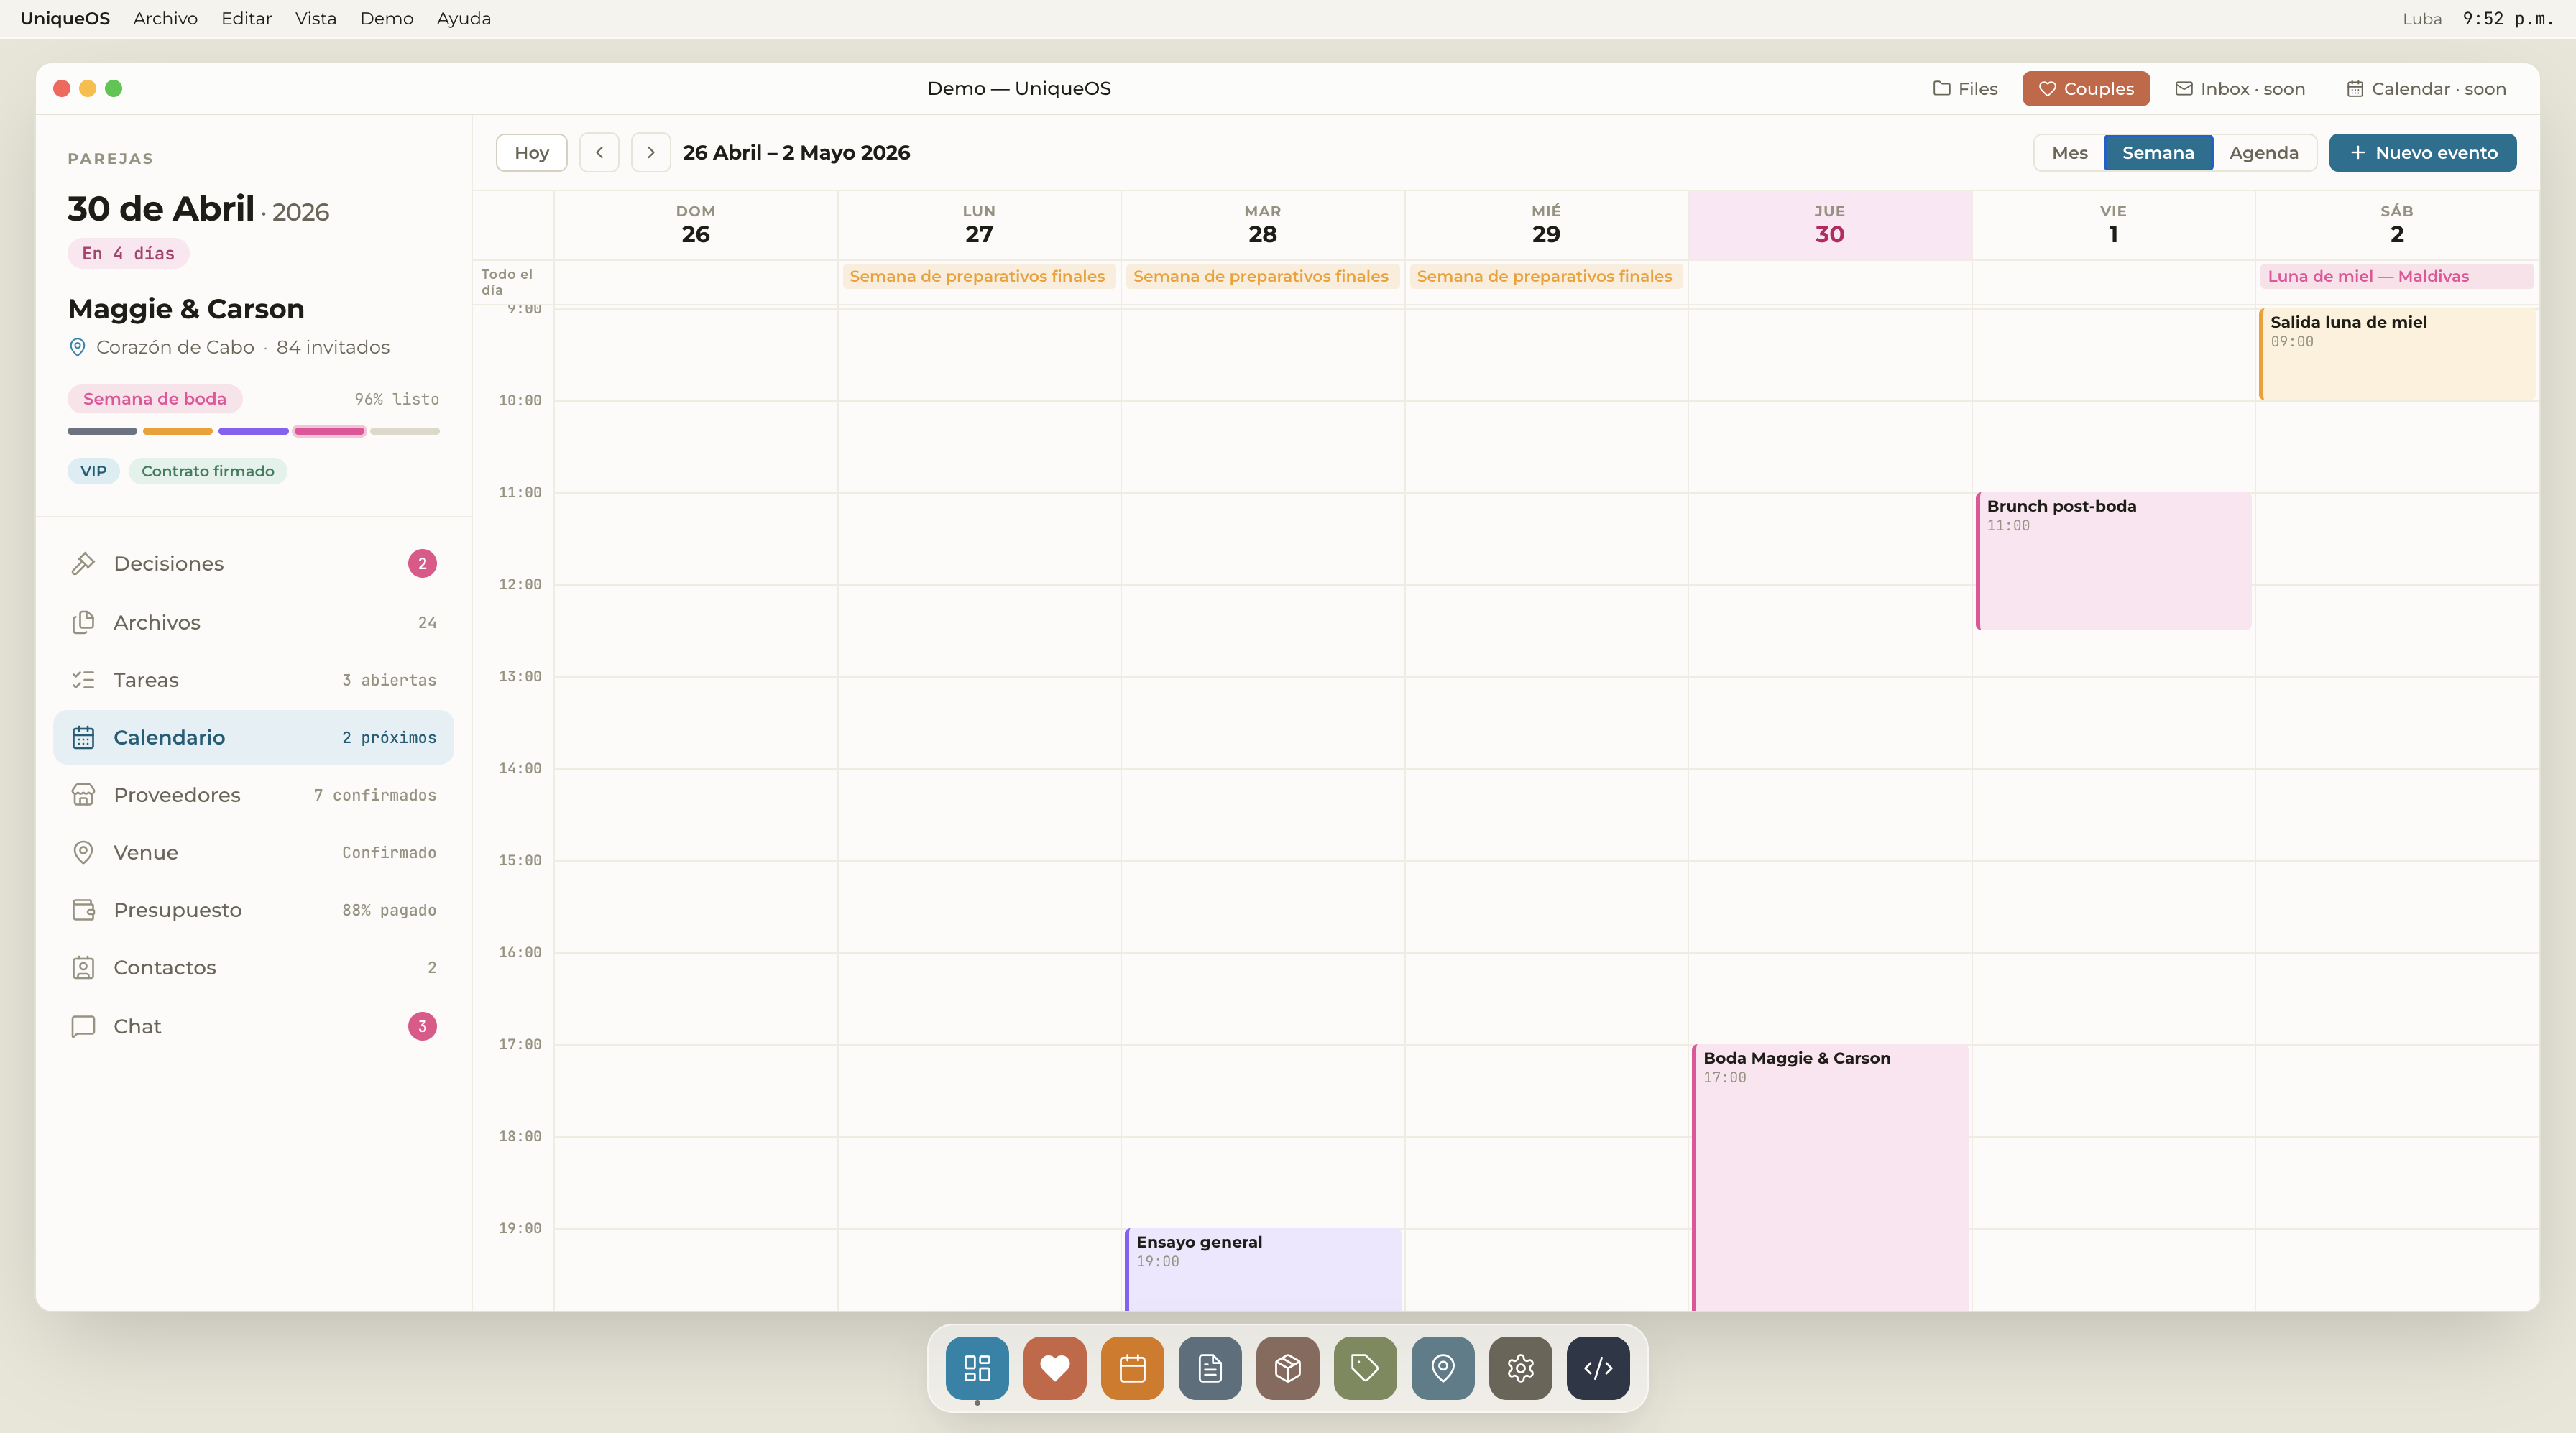This screenshot has height=1433, width=2576.
Task: Click the Archivos files icon in sidebar
Action: (83, 622)
